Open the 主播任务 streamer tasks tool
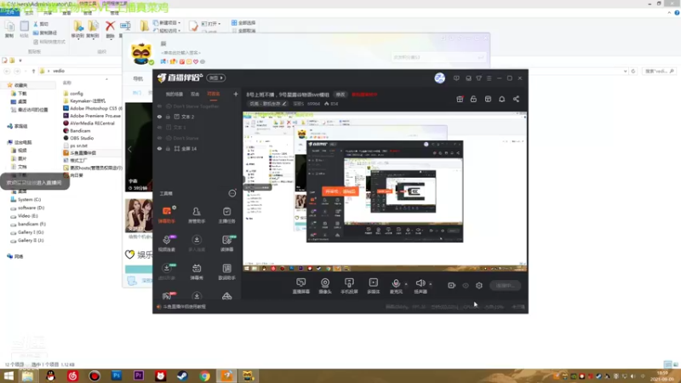The image size is (681, 383). click(x=226, y=215)
